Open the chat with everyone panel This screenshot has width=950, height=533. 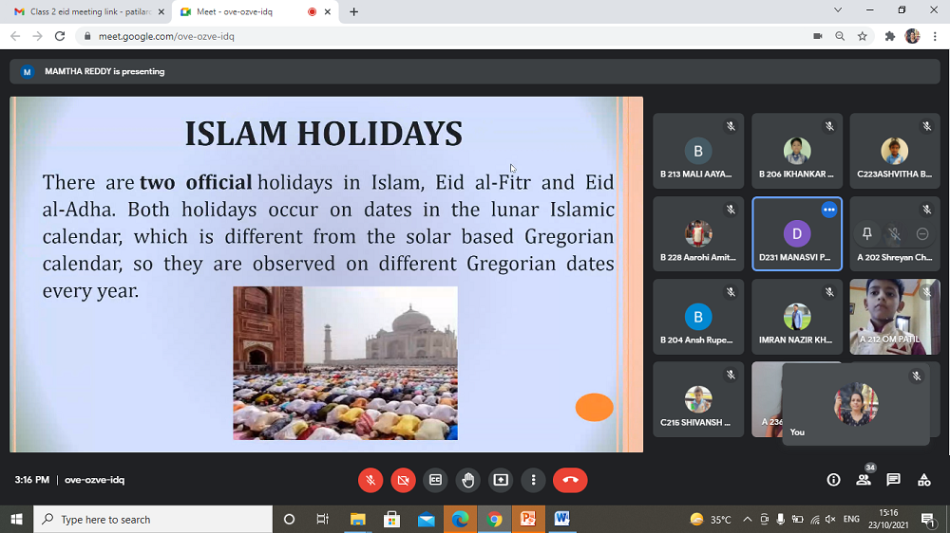pos(893,480)
